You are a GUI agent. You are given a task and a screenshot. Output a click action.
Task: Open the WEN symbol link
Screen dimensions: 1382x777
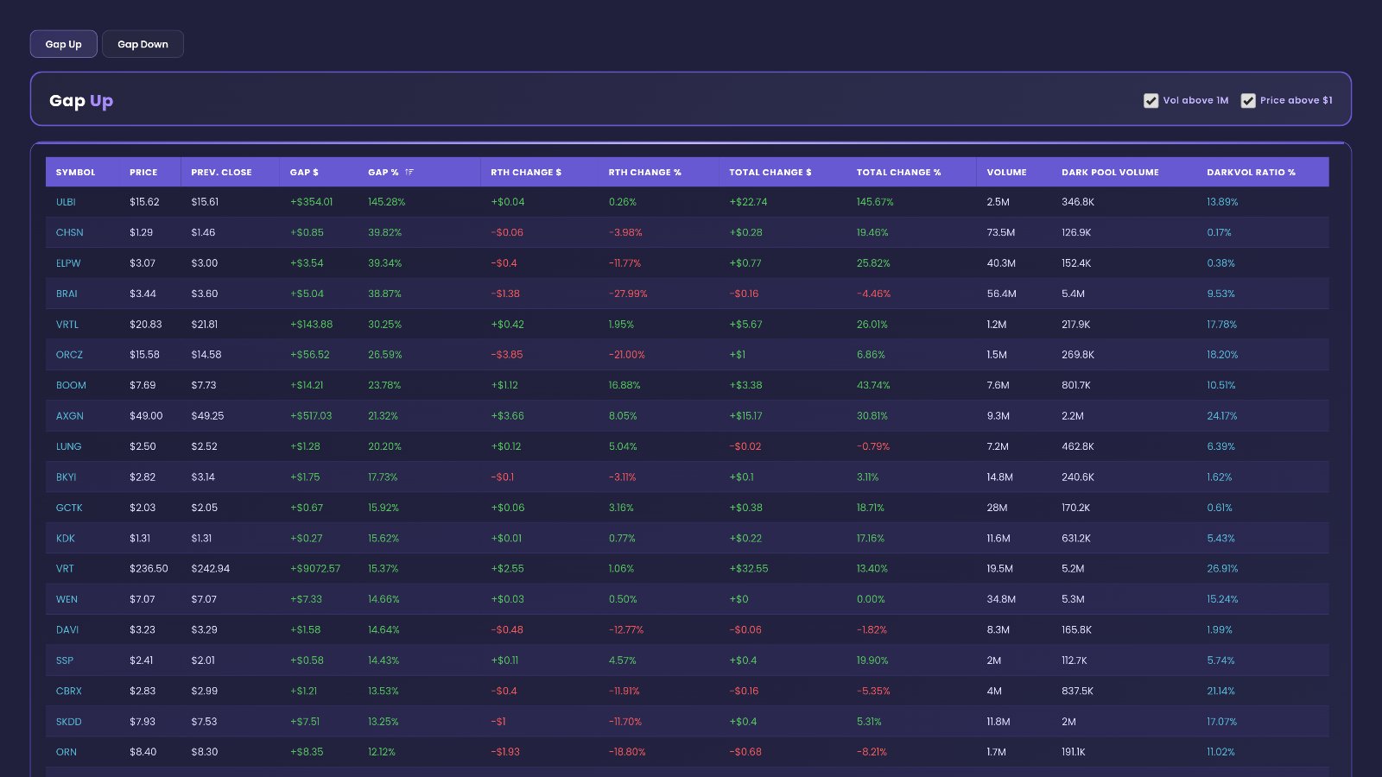pos(67,599)
